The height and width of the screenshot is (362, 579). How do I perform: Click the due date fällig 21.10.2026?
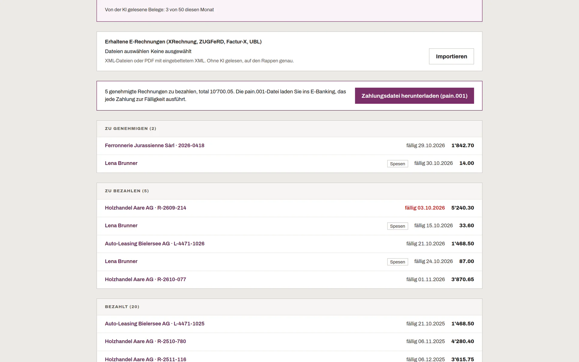coord(426,243)
